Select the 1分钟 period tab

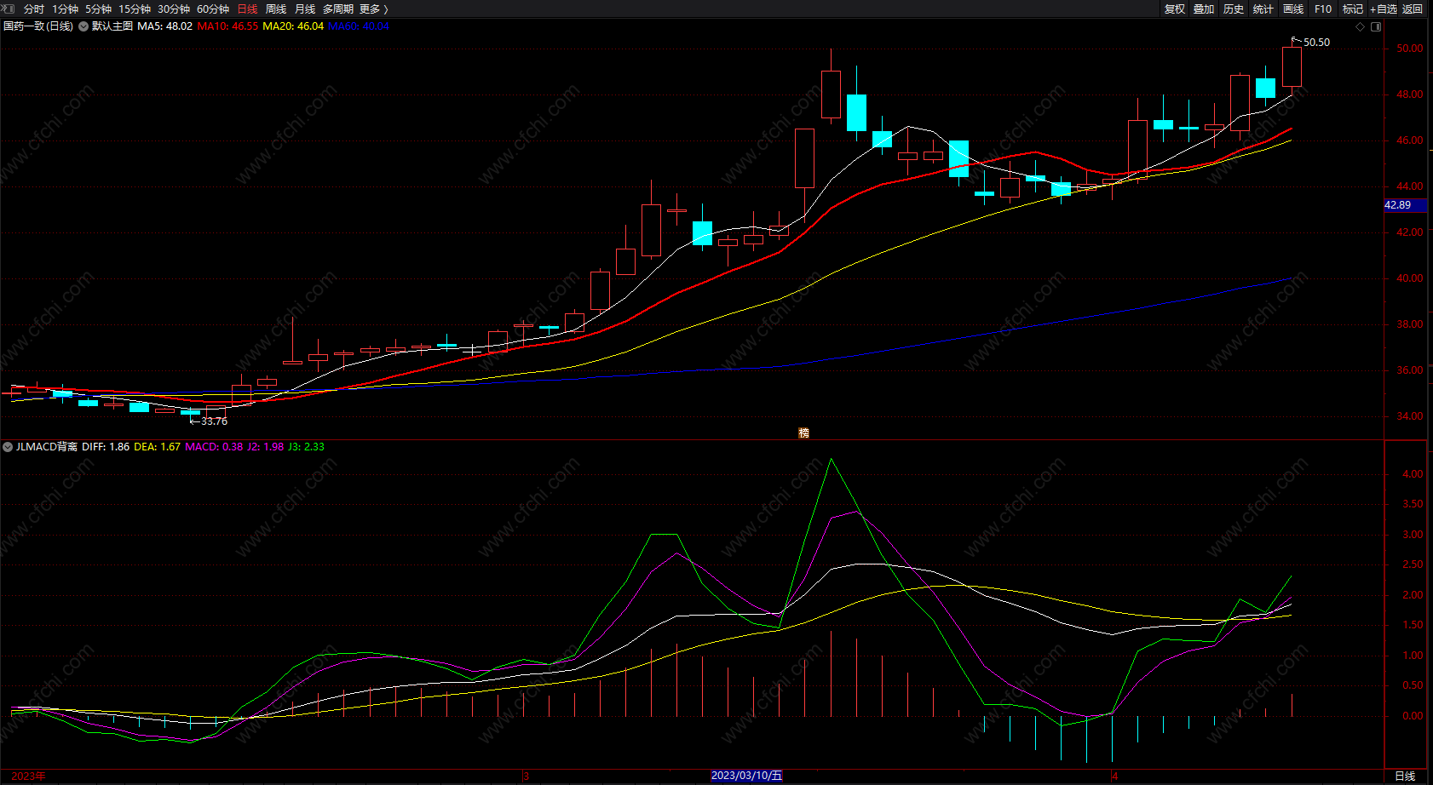(66, 9)
